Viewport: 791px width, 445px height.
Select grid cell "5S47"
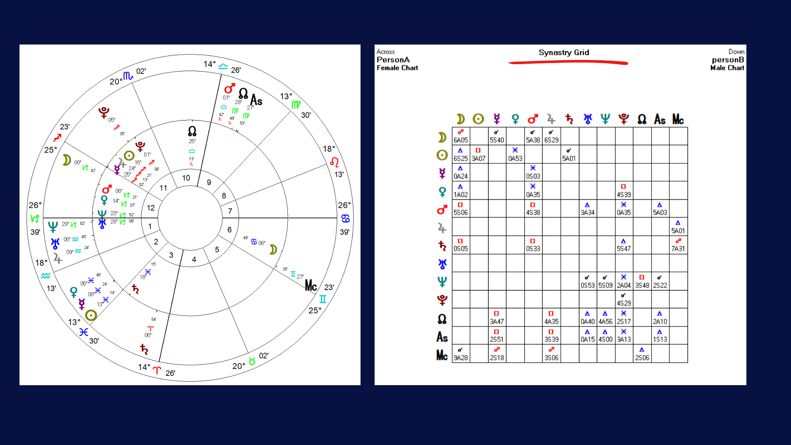coord(624,245)
